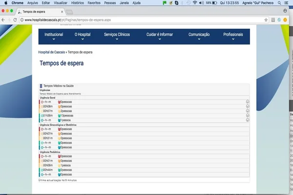Click the Bluetooth icon in the menu bar
The image size is (293, 195).
pos(182,3)
